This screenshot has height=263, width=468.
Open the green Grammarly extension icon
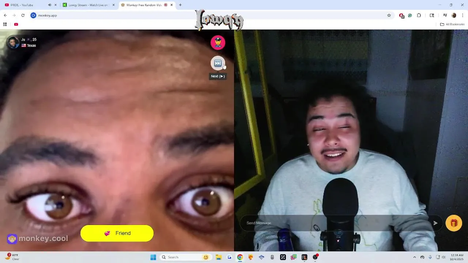tap(410, 15)
